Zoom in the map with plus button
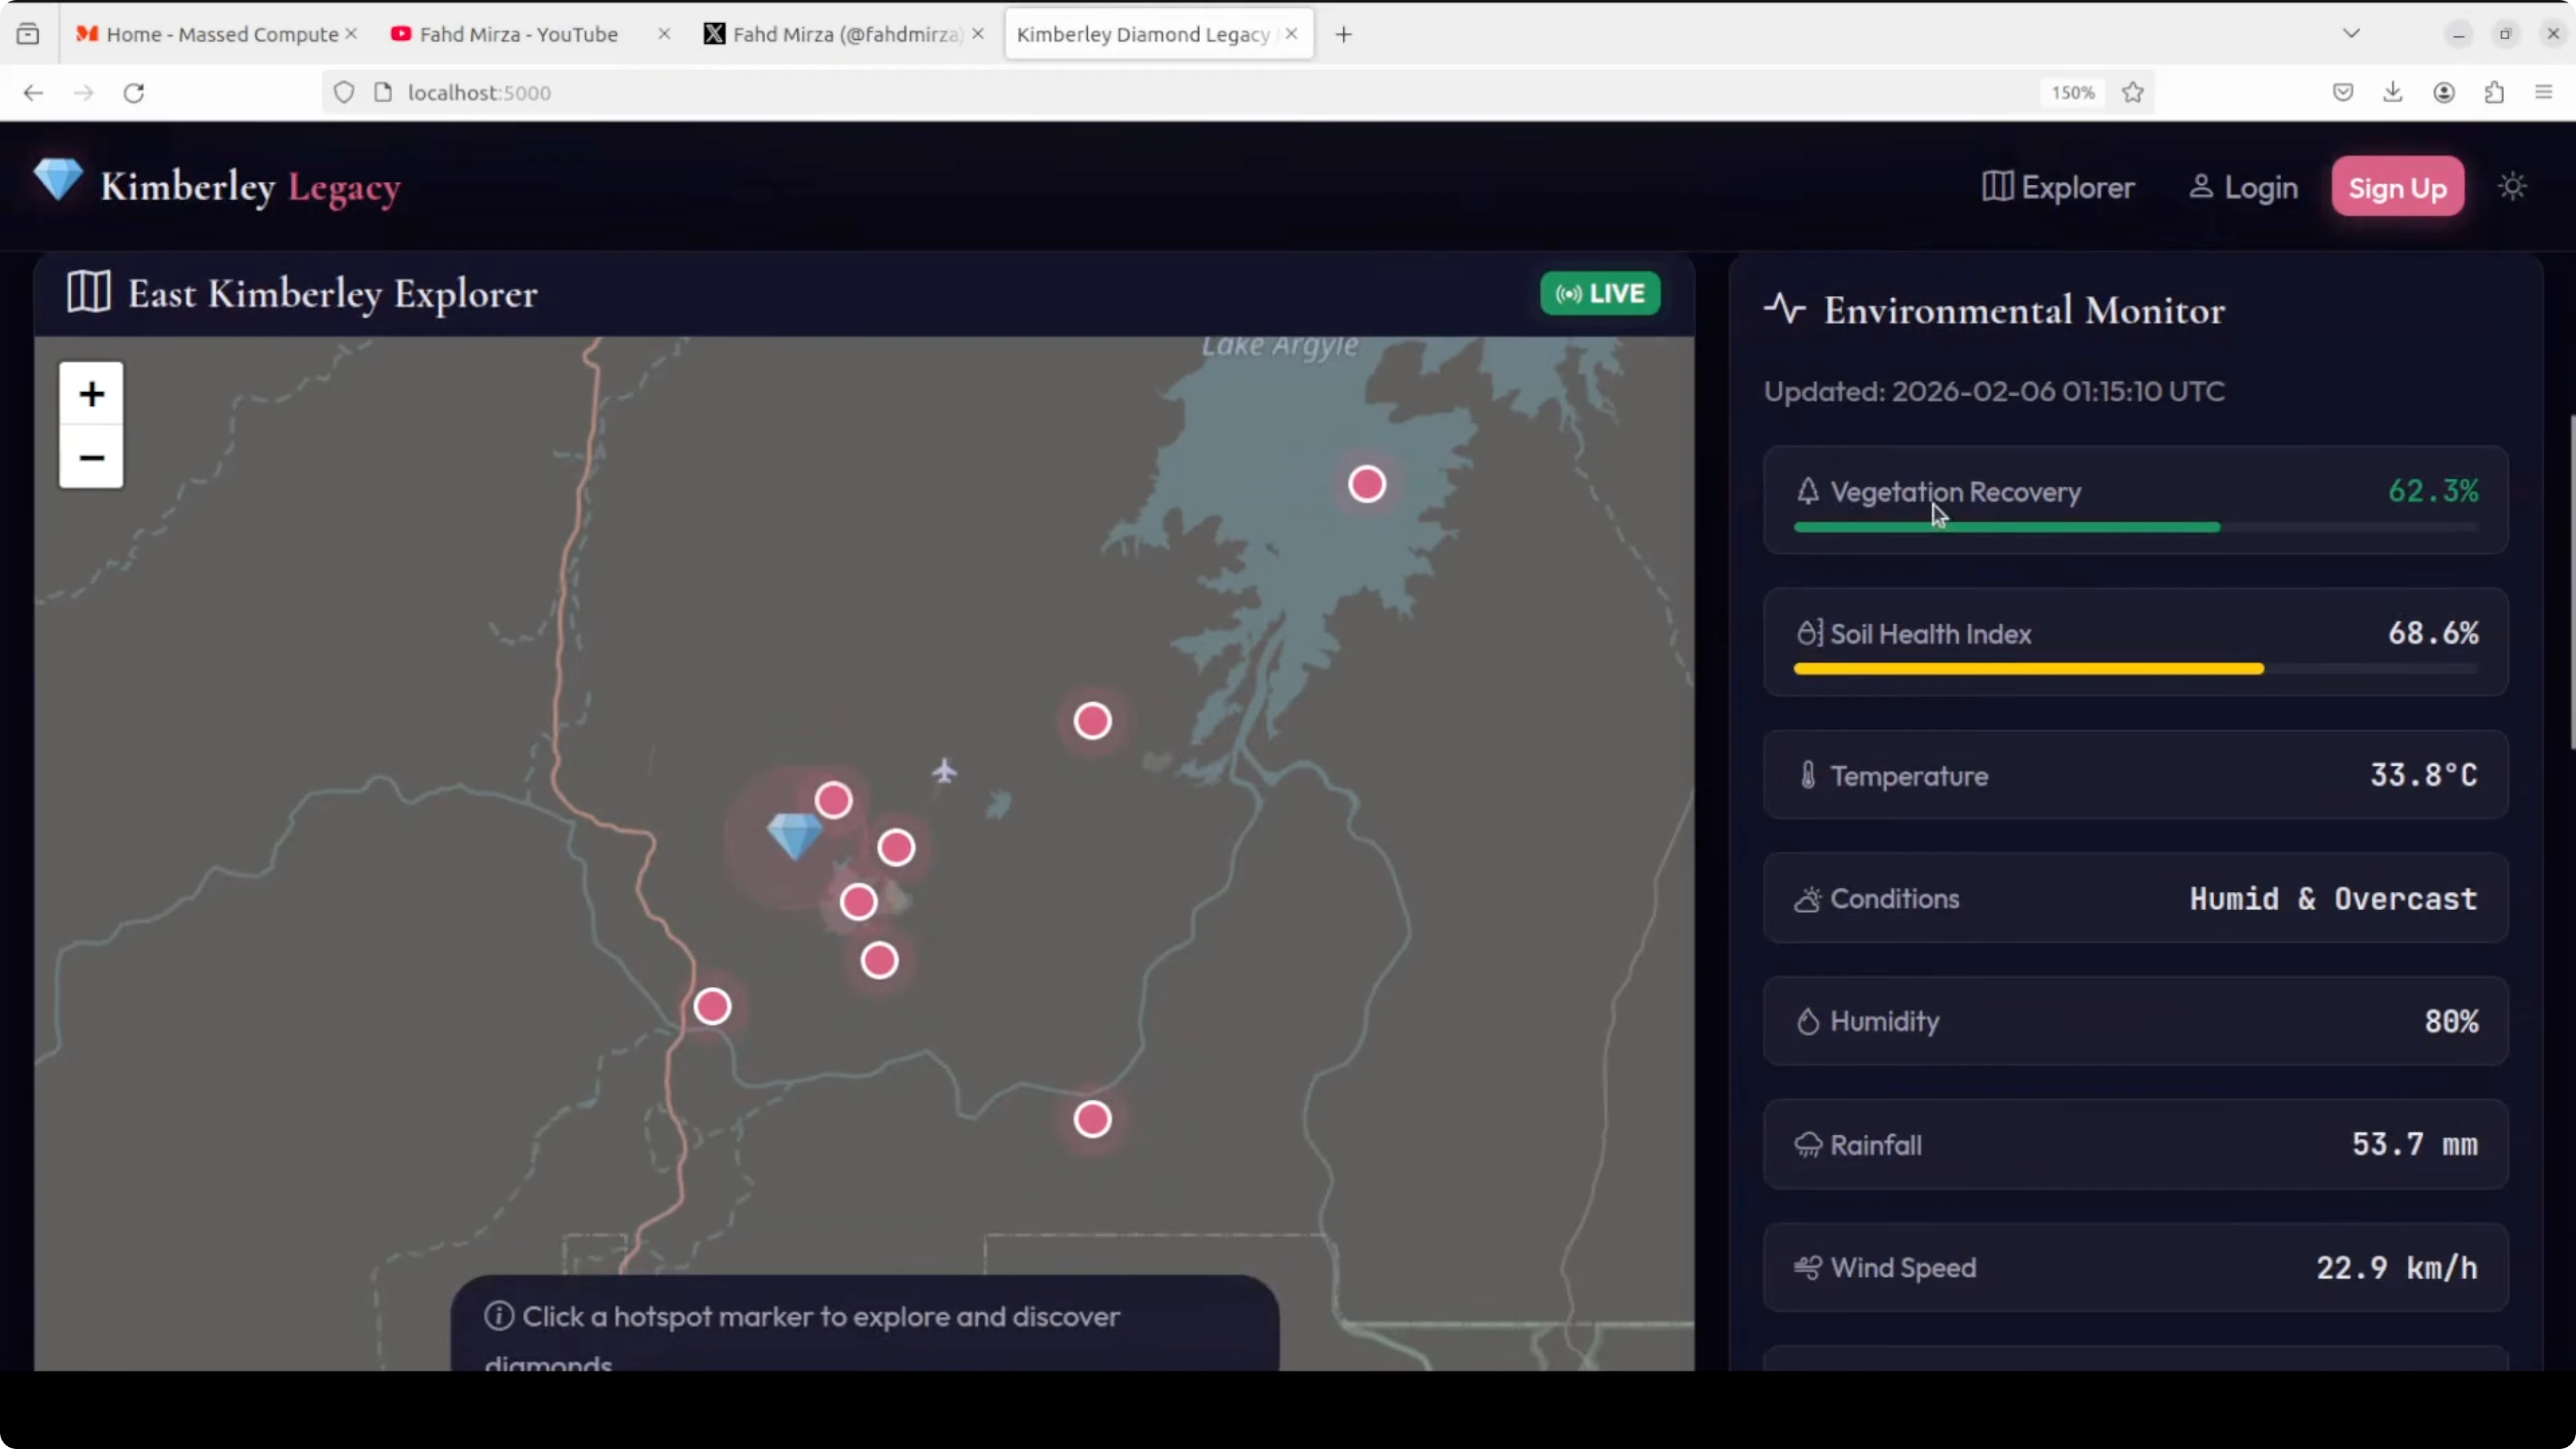 [x=91, y=394]
